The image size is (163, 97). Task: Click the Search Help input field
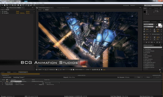(153, 5)
